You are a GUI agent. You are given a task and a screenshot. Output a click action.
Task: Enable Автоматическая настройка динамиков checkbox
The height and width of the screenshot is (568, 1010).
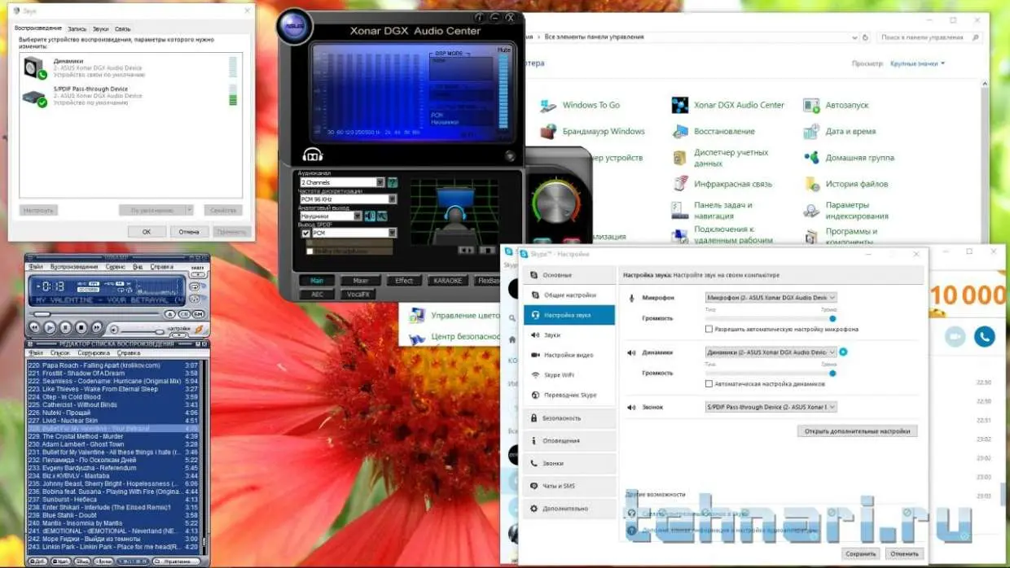point(709,383)
